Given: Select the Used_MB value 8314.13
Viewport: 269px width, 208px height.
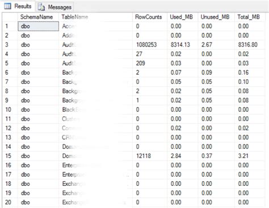Looking at the screenshot, I should 180,45.
